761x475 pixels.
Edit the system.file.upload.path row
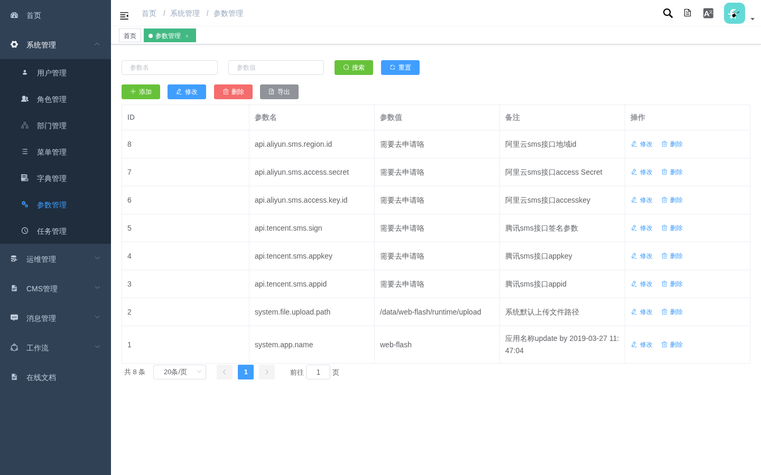point(642,312)
